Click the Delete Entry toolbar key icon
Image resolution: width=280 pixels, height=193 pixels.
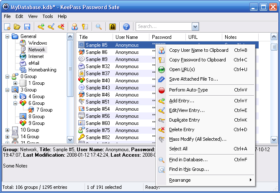(x=61, y=27)
